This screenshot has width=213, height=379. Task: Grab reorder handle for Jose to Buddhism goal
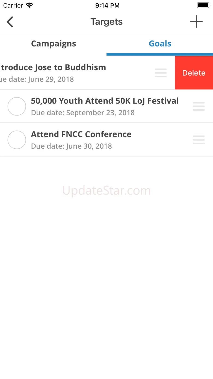[161, 73]
